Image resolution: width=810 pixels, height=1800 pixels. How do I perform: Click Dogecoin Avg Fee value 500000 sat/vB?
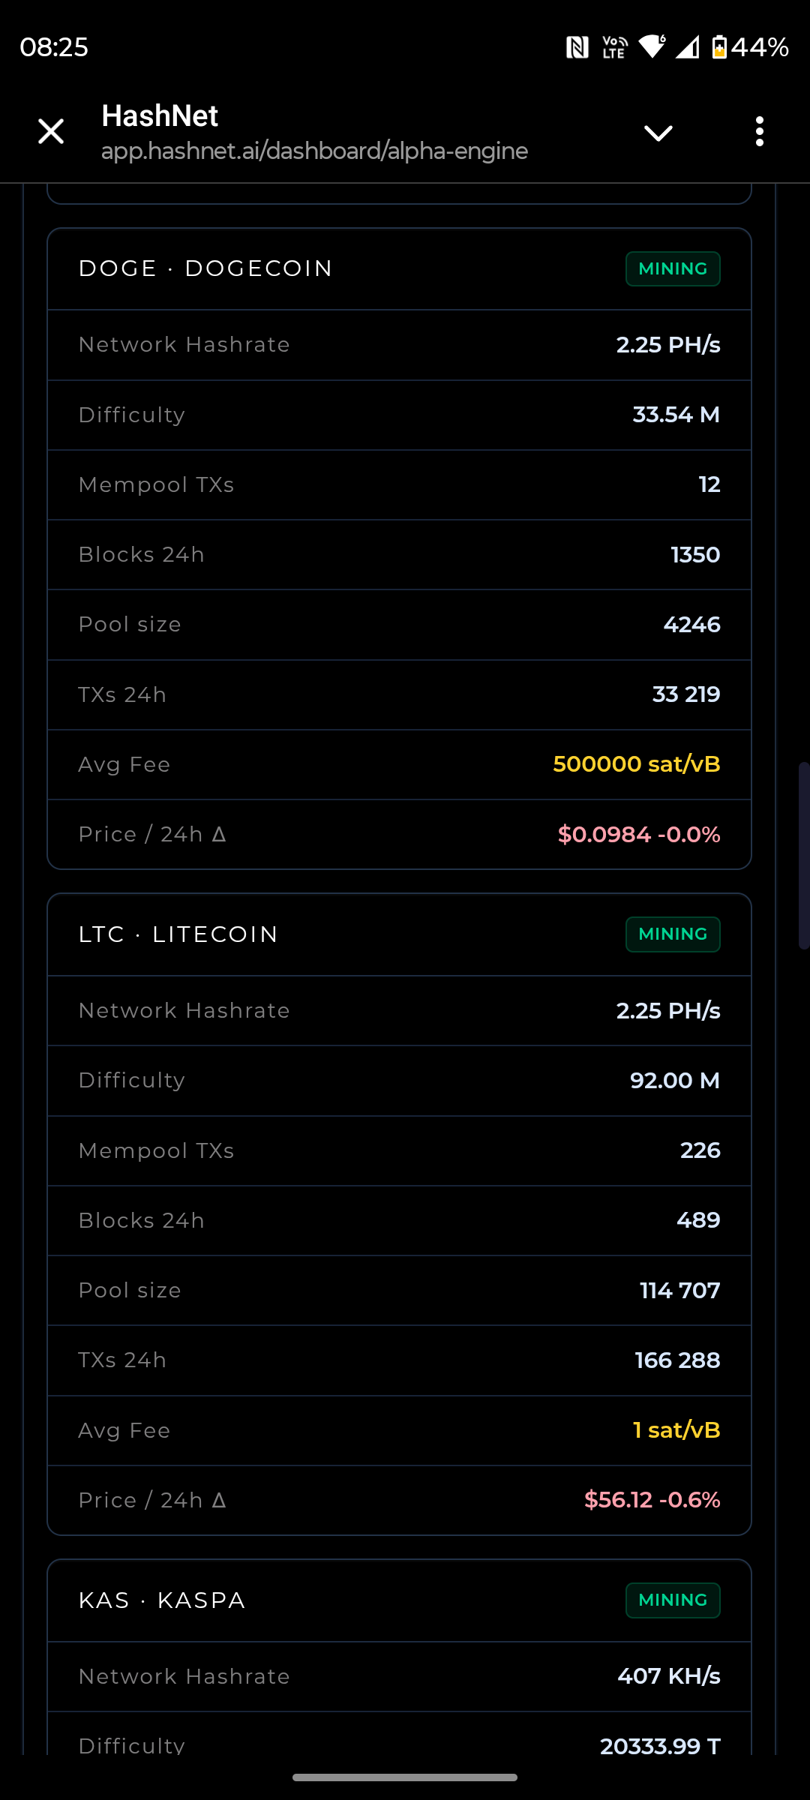click(636, 764)
